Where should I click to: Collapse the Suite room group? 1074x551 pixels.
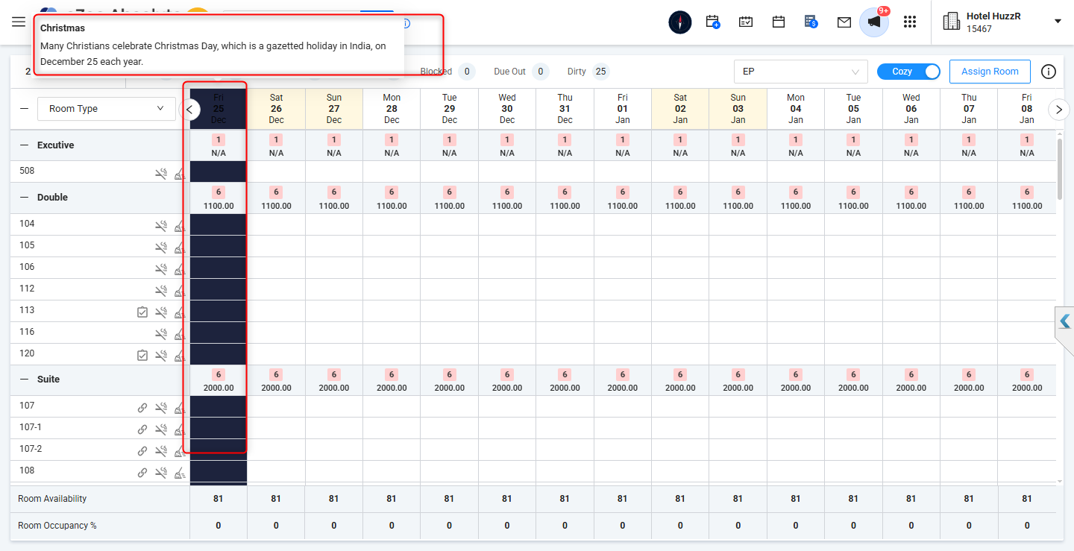click(x=24, y=380)
